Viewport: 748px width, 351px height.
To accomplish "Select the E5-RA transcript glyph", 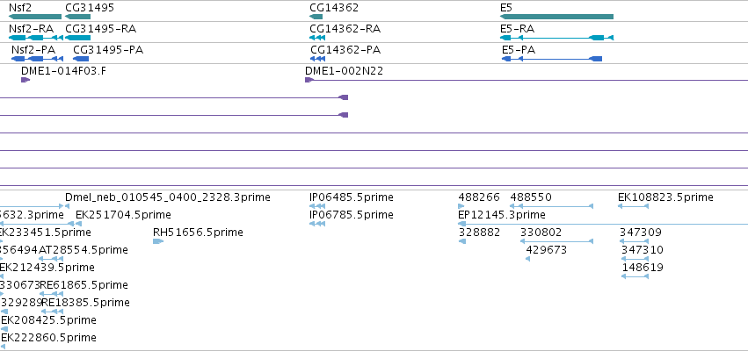I will tap(556, 38).
